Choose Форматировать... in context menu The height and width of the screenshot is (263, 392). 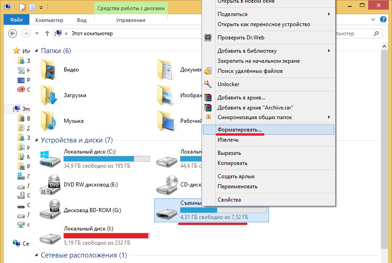click(268, 130)
